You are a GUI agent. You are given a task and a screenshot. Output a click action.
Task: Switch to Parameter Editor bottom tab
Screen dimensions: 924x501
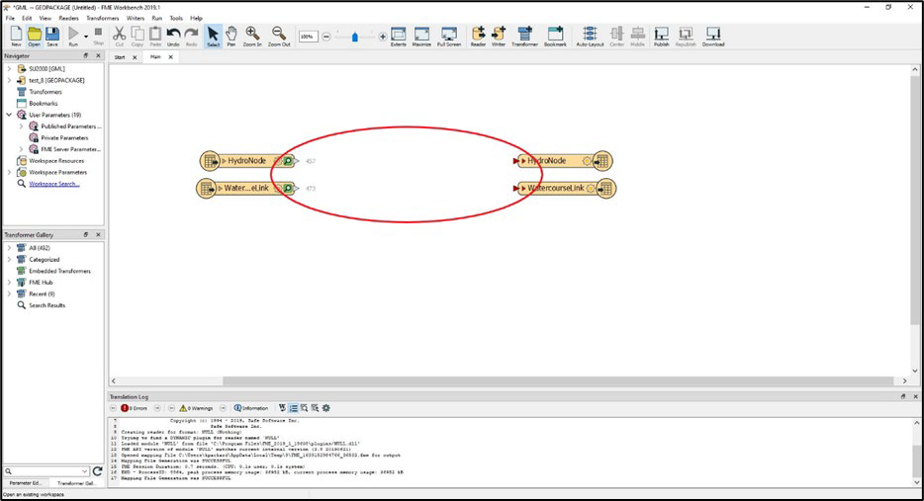[26, 483]
